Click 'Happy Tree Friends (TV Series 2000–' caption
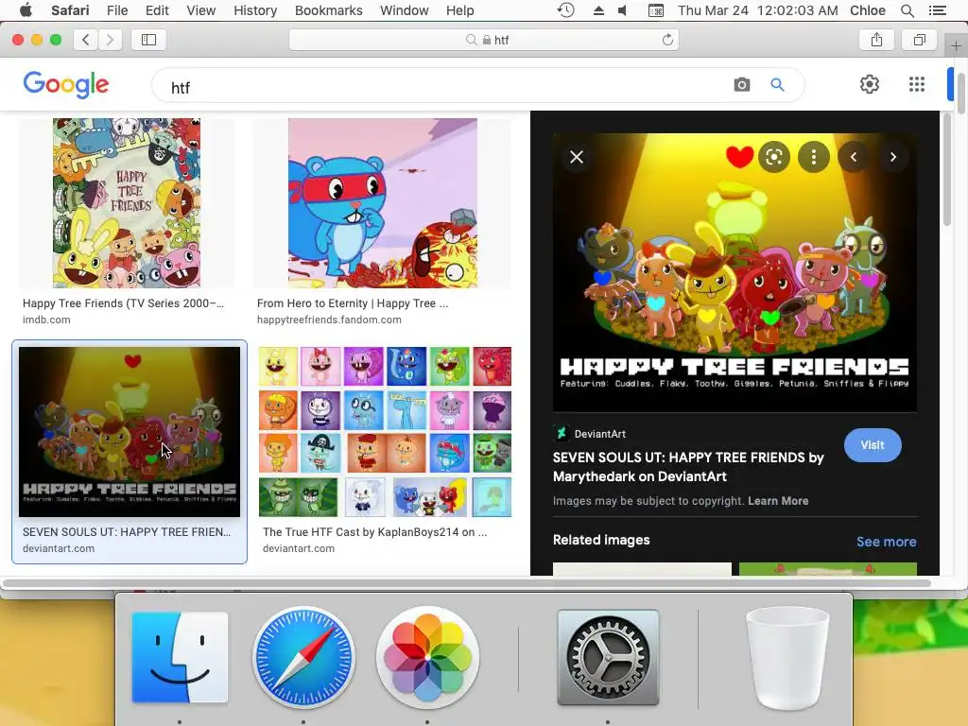The height and width of the screenshot is (726, 968). click(124, 303)
